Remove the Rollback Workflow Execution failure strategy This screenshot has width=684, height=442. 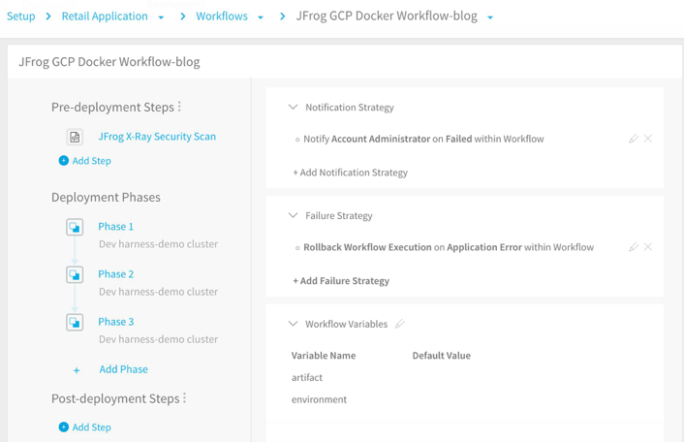click(x=648, y=247)
